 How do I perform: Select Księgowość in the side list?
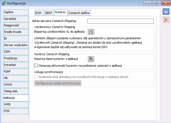coord(15,26)
